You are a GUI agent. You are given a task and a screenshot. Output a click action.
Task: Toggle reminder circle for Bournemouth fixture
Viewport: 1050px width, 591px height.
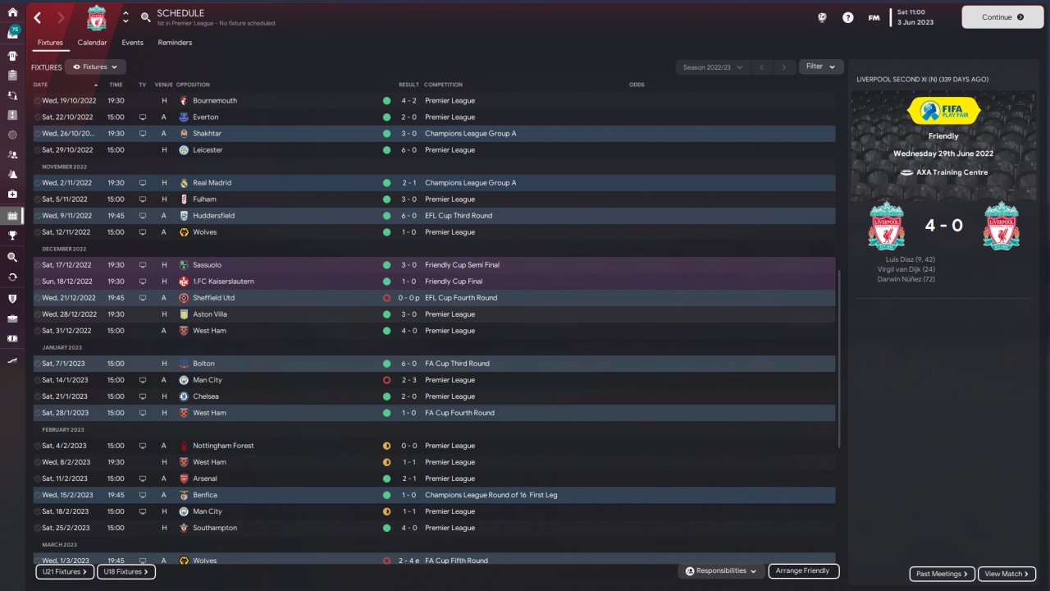pos(37,101)
